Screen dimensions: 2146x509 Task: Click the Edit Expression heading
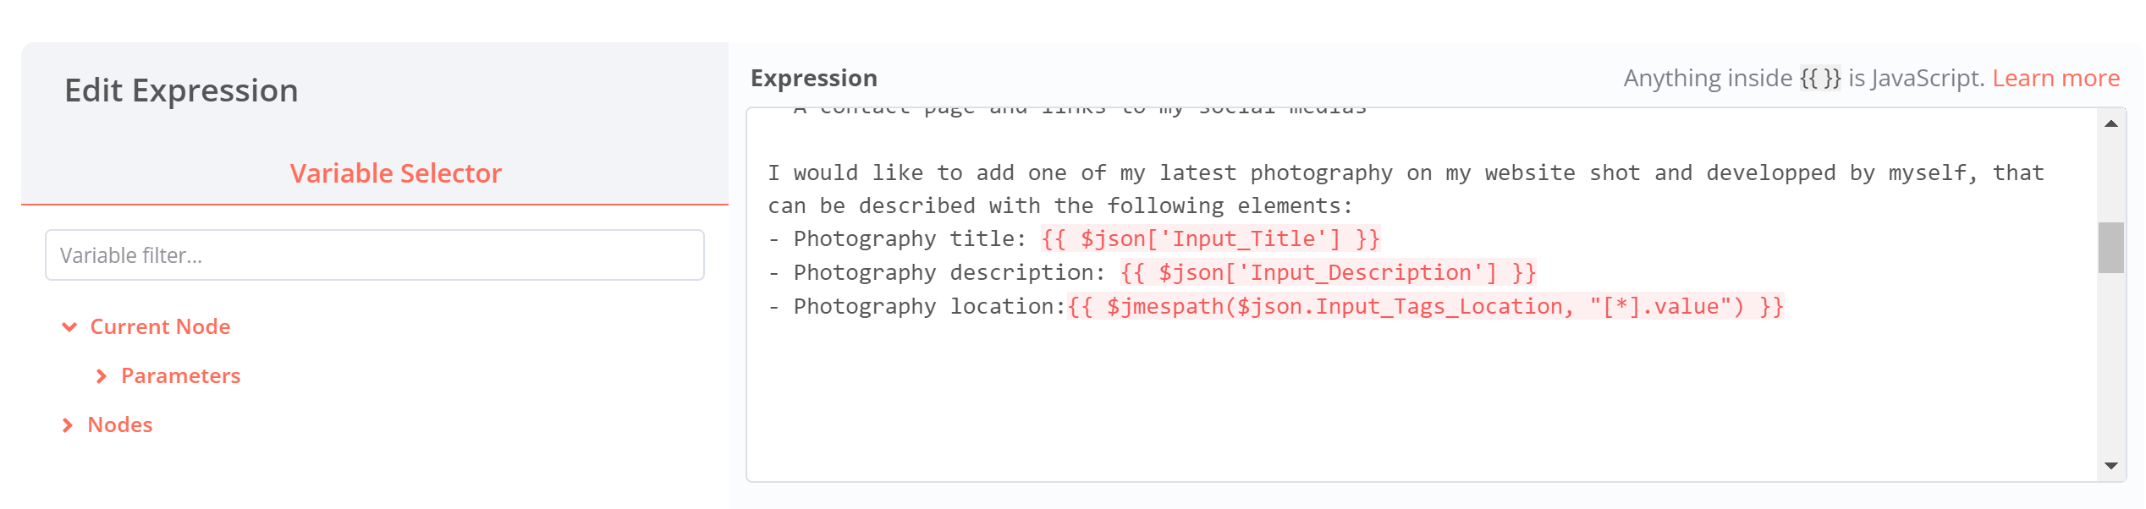point(181,90)
